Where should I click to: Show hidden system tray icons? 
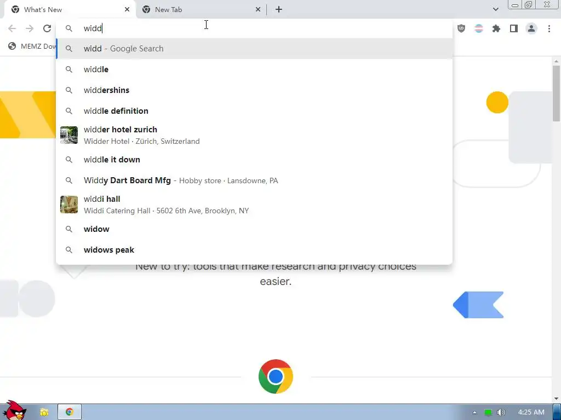(x=474, y=412)
